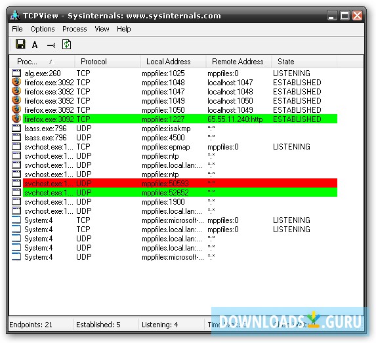Open the Help menu
376x343 pixels.
click(124, 29)
